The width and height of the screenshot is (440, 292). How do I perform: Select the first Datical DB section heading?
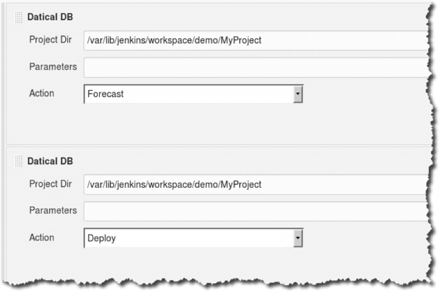pyautogui.click(x=50, y=17)
